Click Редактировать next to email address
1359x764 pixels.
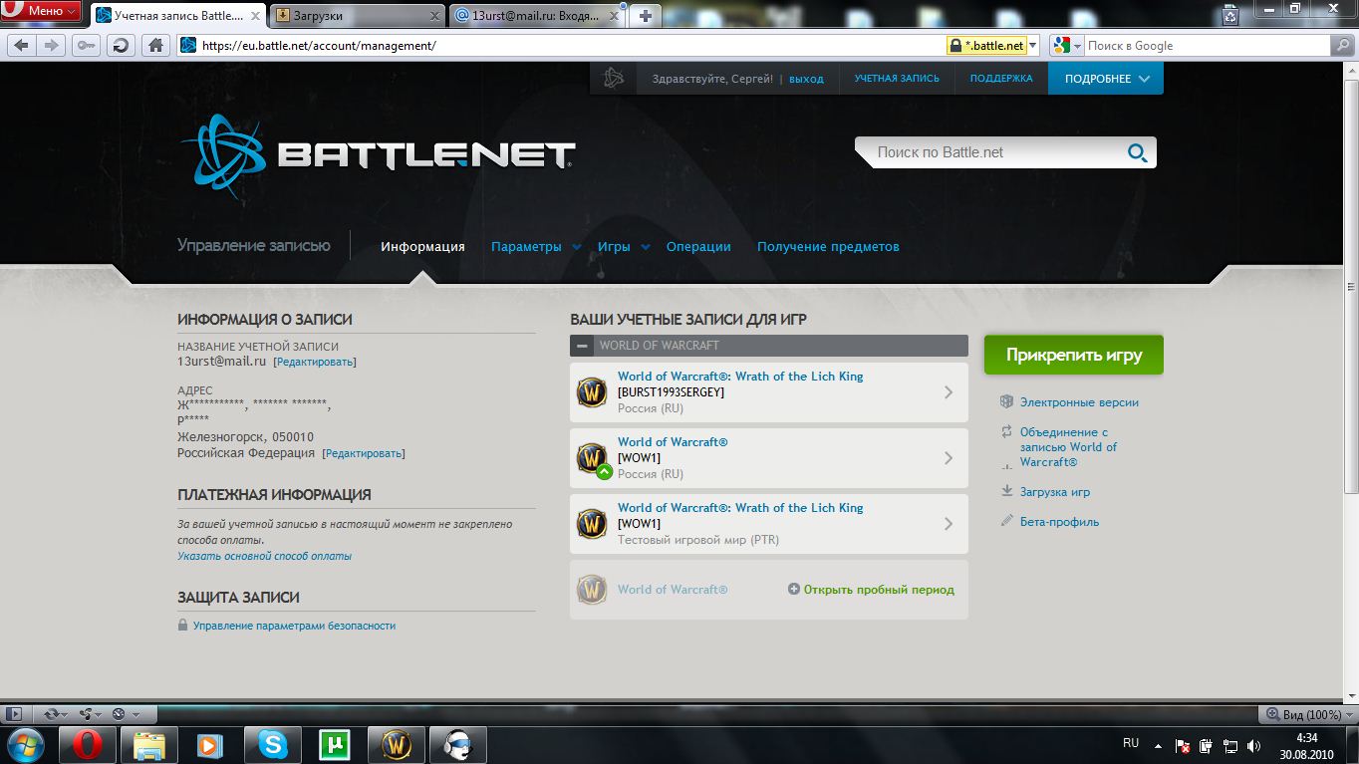(315, 362)
